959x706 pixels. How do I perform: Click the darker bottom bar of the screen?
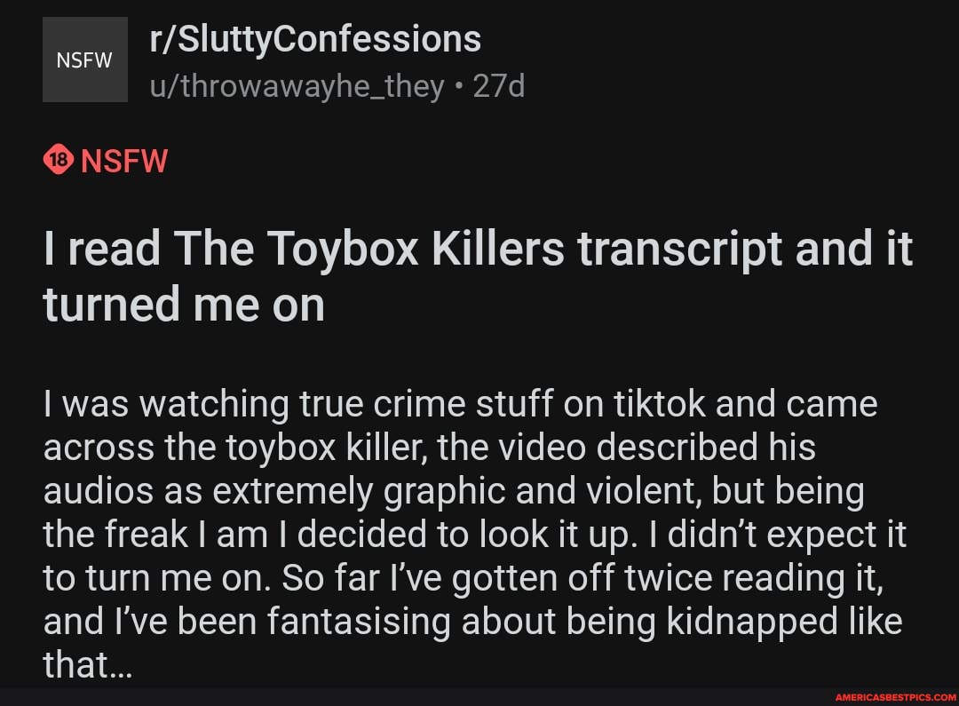pyautogui.click(x=479, y=697)
